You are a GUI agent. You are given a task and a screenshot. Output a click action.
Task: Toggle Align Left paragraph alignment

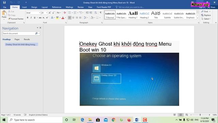69,18
